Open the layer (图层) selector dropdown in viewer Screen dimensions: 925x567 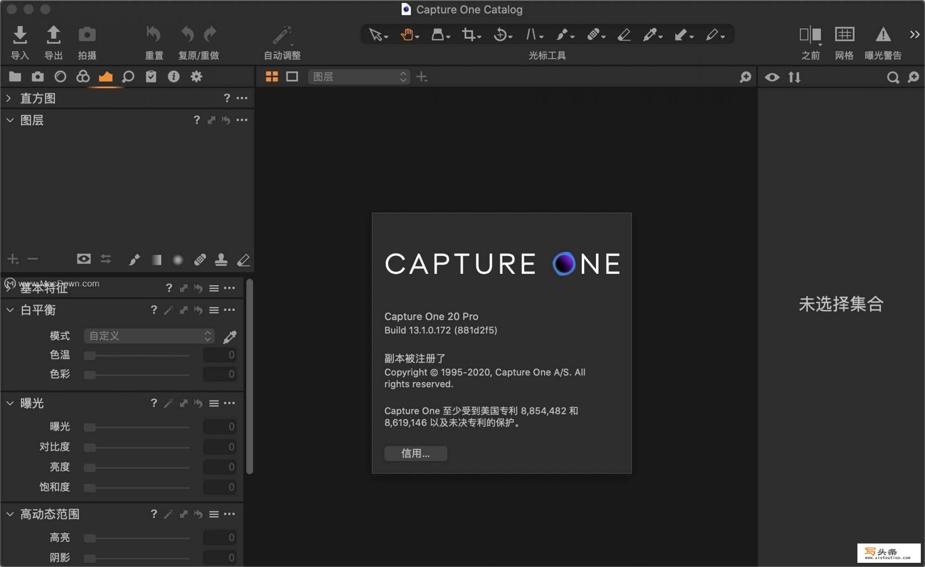(359, 77)
